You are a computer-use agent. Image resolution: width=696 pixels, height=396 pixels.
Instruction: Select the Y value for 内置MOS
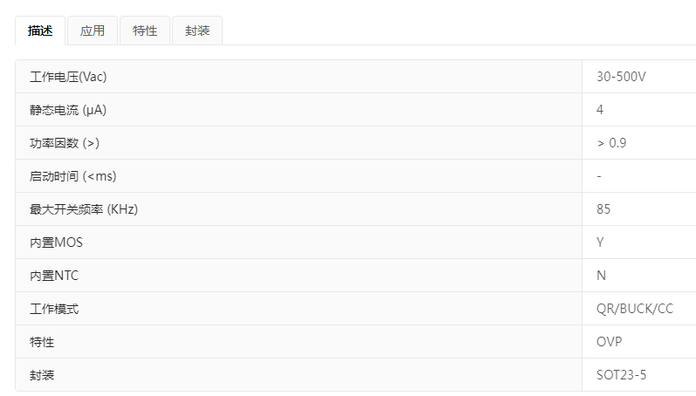coord(600,242)
